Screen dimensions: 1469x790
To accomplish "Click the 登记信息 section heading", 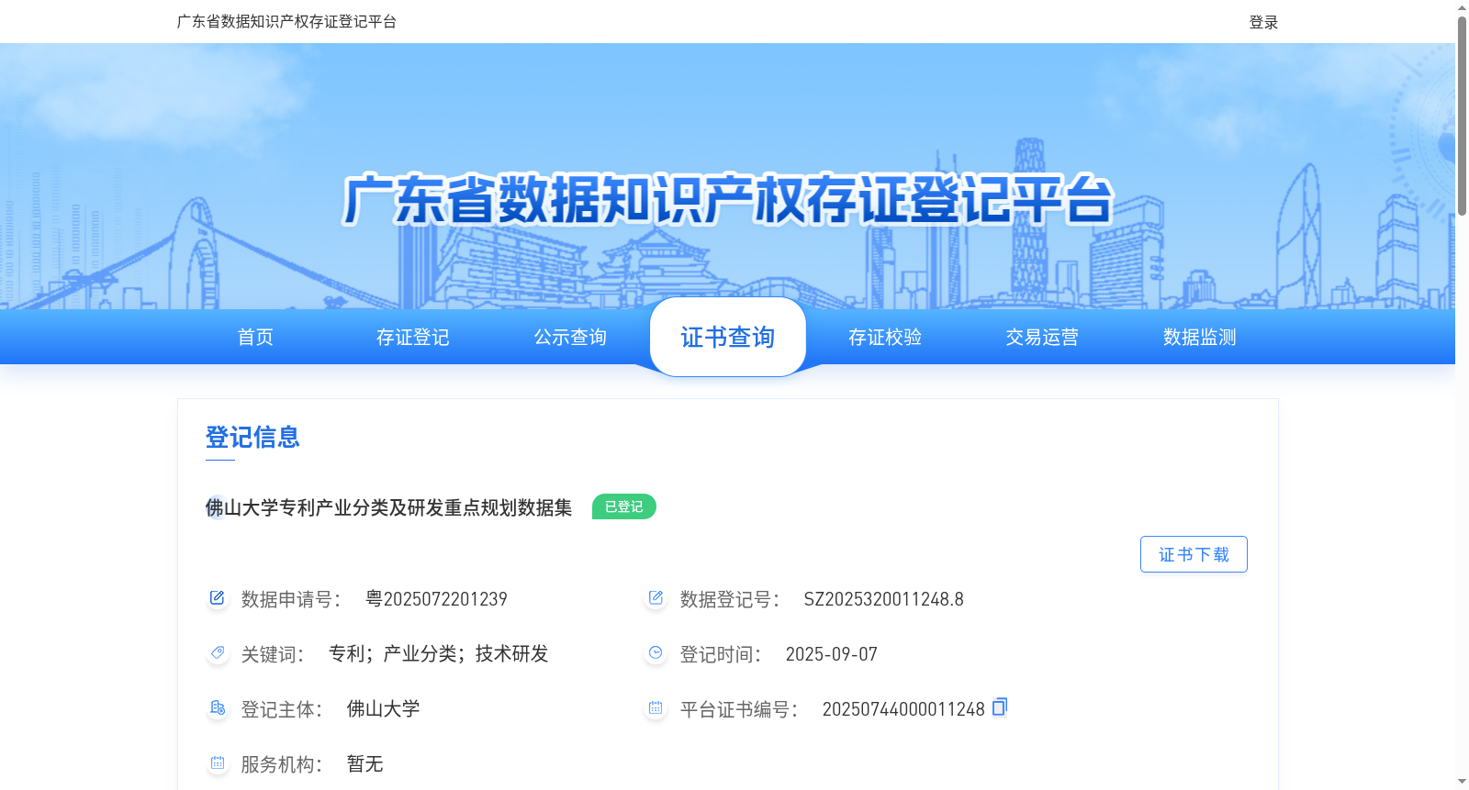I will pos(252,437).
